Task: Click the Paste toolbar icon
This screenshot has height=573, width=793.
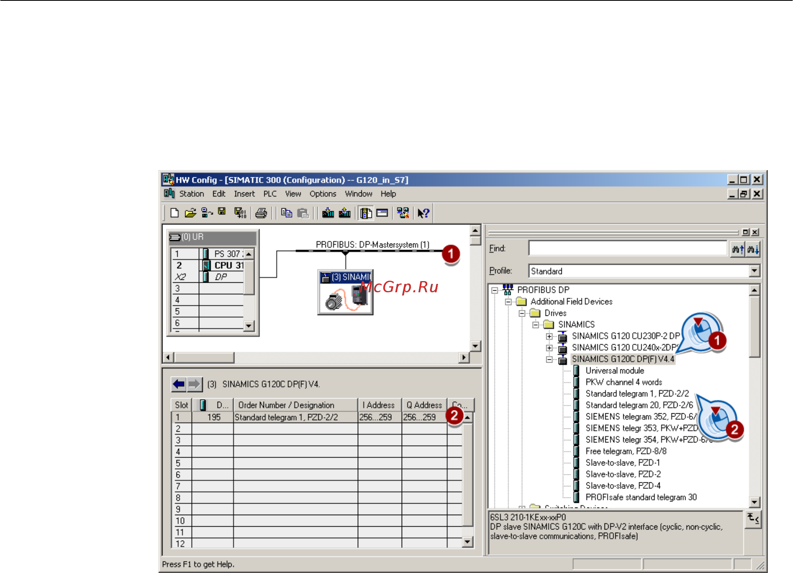Action: tap(303, 213)
